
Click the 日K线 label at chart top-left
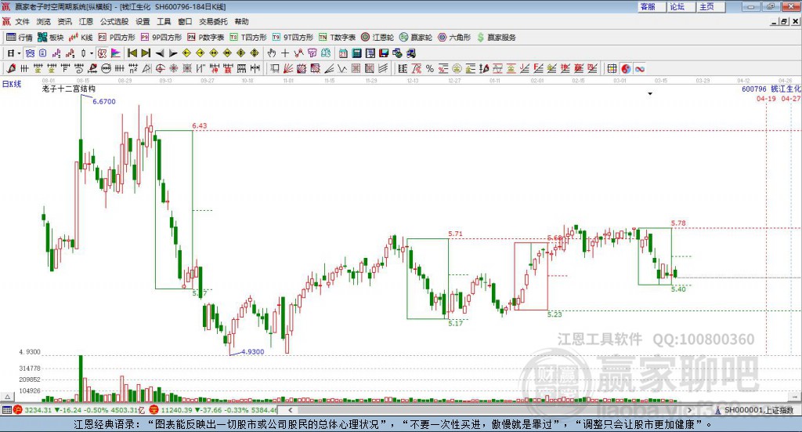pyautogui.click(x=12, y=84)
